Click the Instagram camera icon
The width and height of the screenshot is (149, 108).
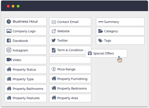click(9, 50)
